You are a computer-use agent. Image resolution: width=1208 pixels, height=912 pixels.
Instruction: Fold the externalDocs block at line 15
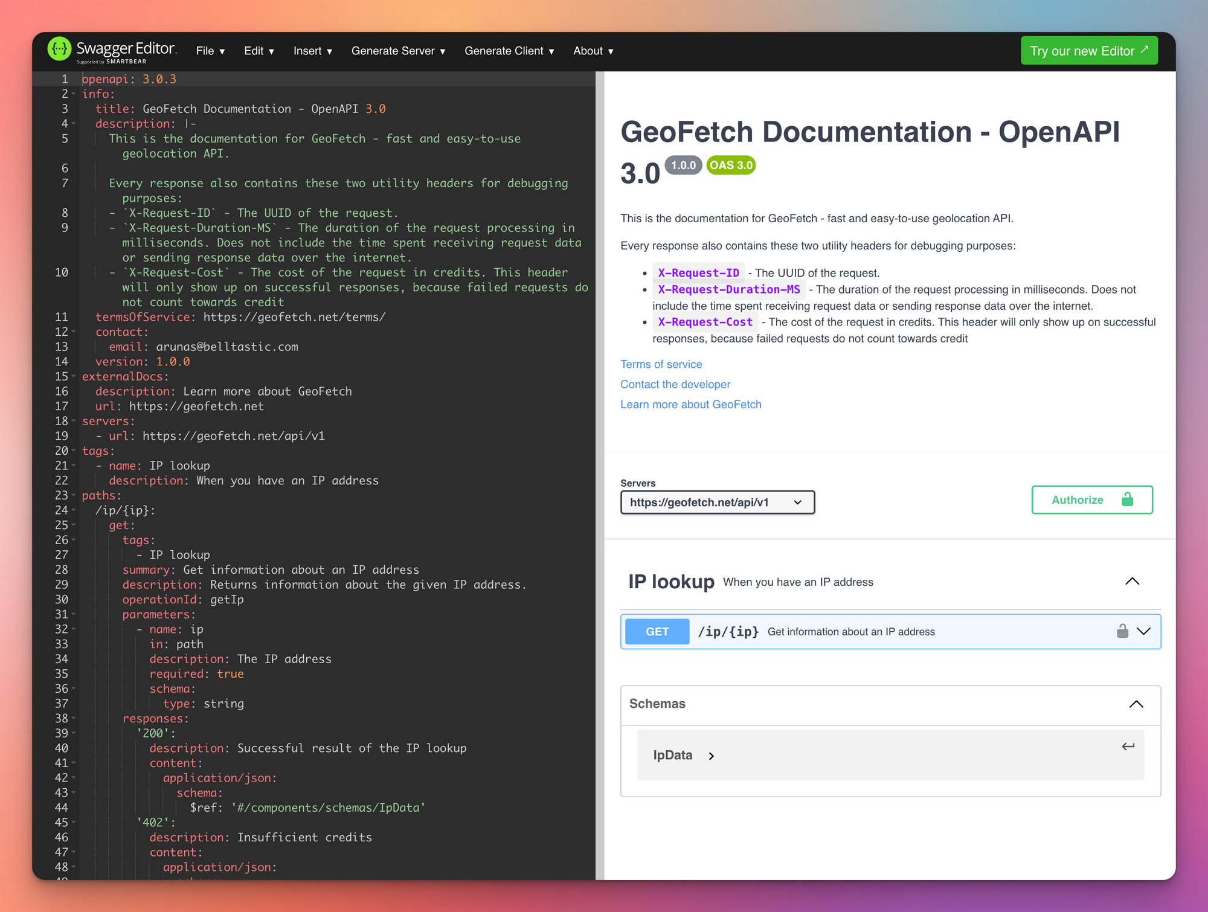click(74, 377)
